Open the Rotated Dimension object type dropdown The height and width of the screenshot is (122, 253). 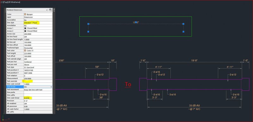tap(27, 10)
